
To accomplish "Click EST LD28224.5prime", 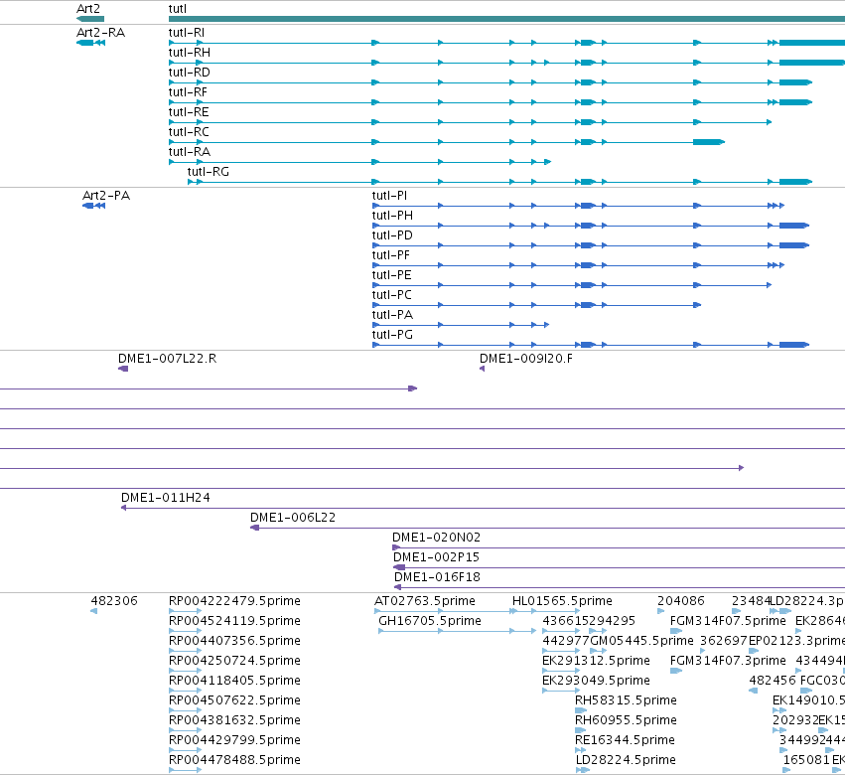I will 583,770.
